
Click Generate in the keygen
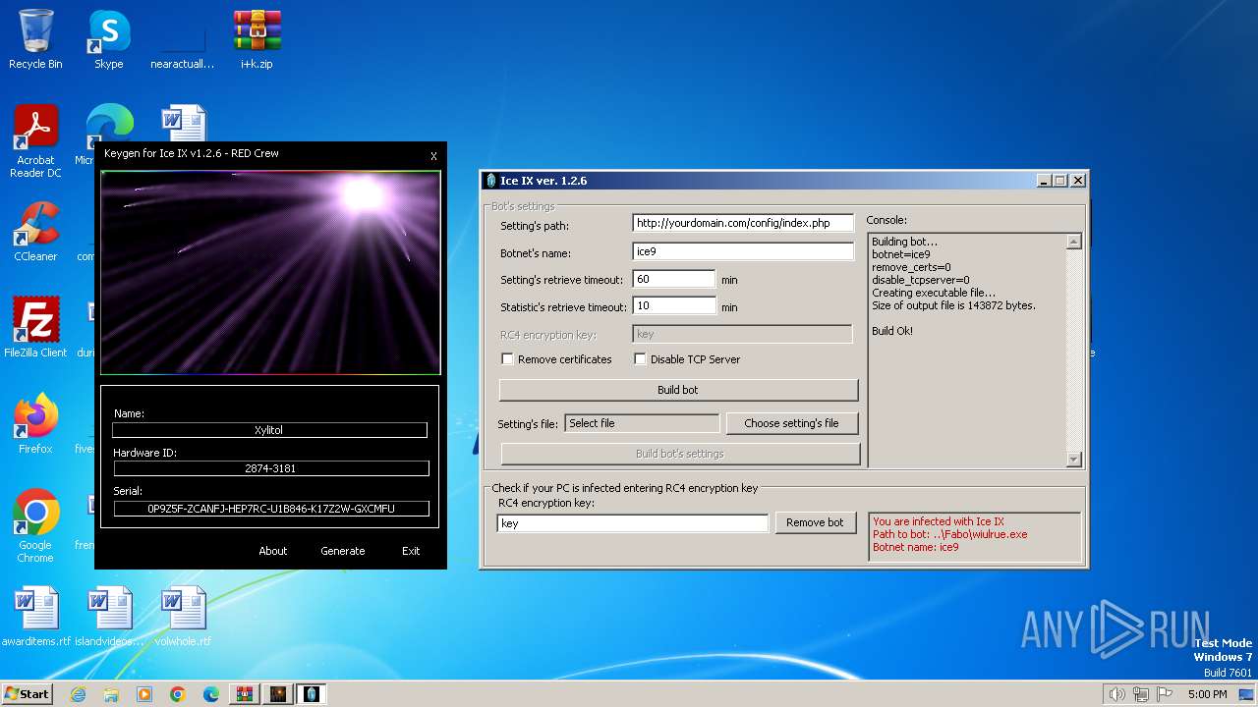343,551
